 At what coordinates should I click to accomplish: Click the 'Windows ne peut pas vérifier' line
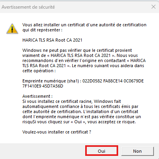(x=77, y=50)
